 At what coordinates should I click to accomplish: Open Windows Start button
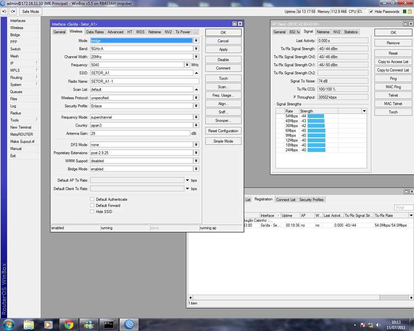coord(8,324)
